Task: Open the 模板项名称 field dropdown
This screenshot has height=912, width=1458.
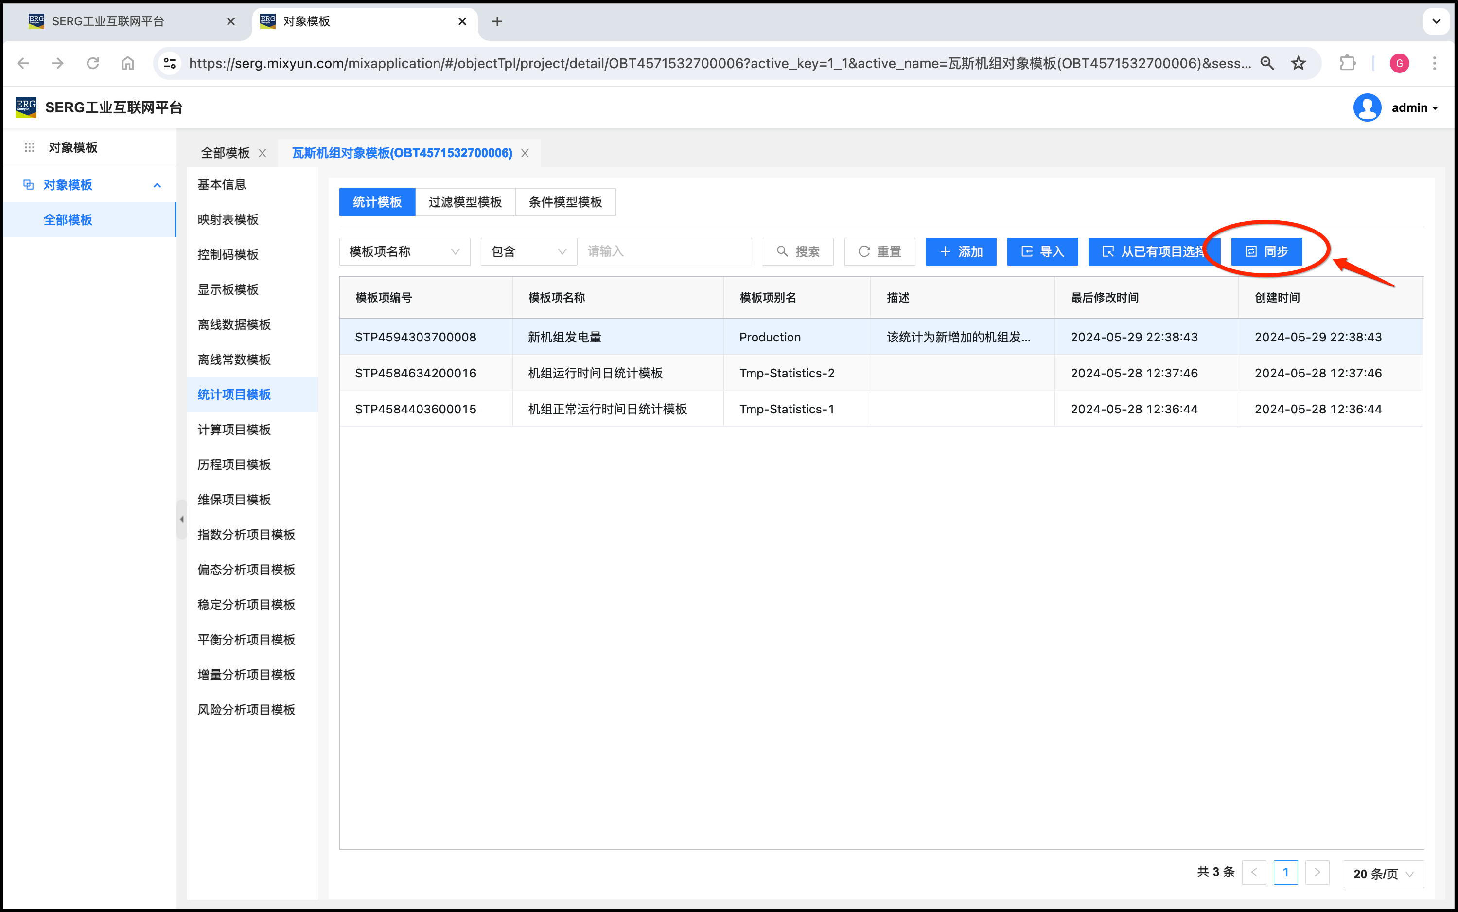Action: click(404, 251)
